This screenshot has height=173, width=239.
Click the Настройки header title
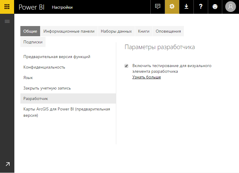click(62, 7)
